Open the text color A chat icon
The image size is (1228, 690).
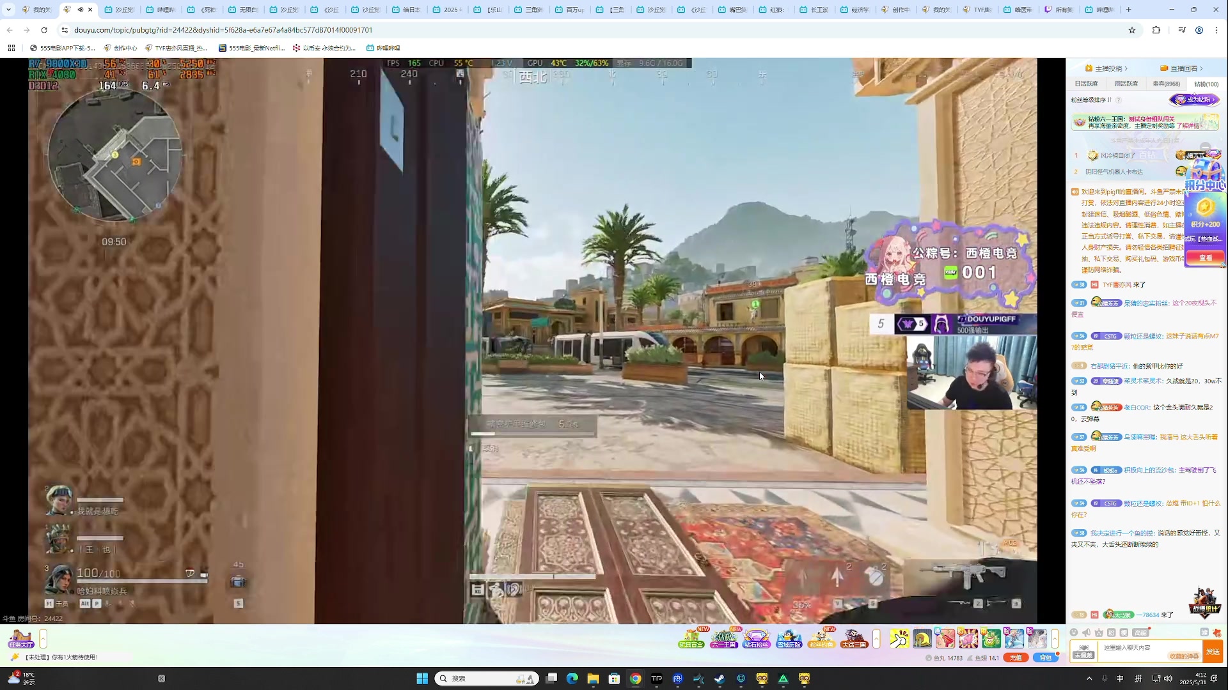tap(1099, 632)
